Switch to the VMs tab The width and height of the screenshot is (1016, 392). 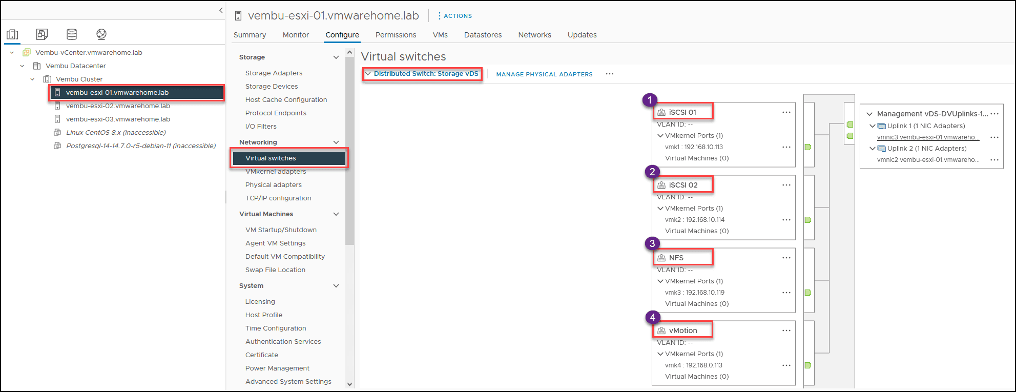click(440, 35)
